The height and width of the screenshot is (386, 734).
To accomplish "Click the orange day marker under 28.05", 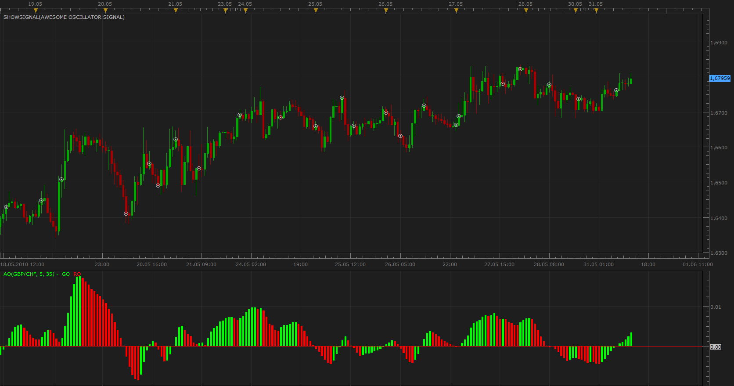I will [526, 11].
